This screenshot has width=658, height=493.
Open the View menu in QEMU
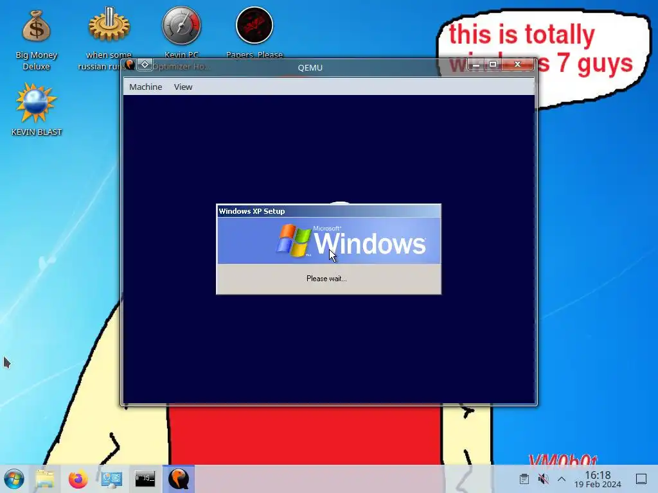[x=183, y=87]
